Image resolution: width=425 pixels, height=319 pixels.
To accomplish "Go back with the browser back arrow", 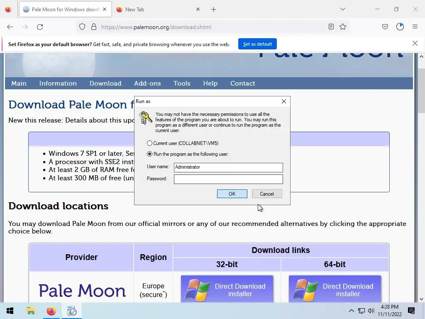I will tap(10, 27).
